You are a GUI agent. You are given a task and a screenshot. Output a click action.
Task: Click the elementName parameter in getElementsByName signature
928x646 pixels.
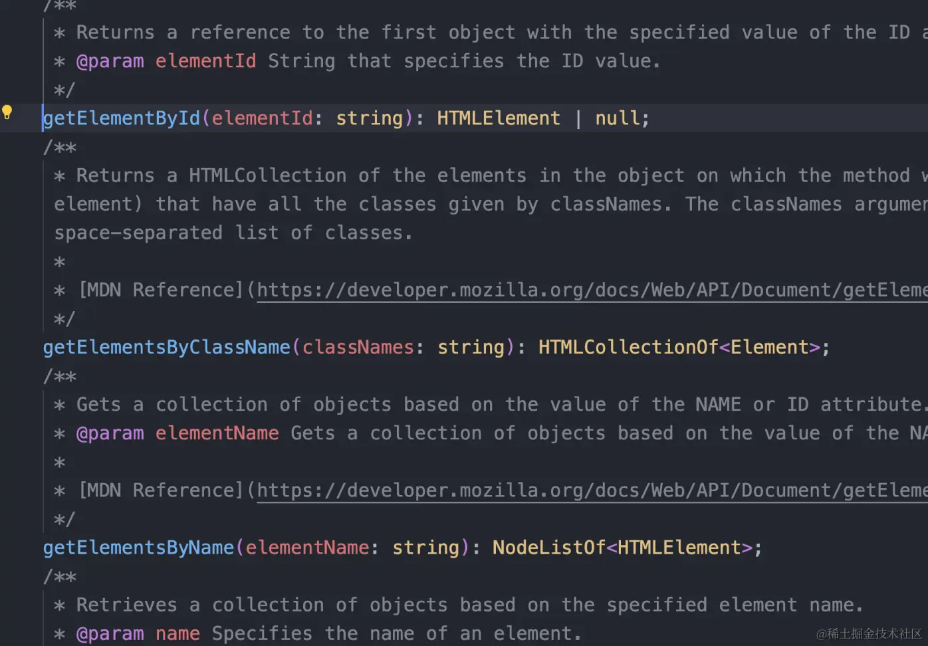307,548
